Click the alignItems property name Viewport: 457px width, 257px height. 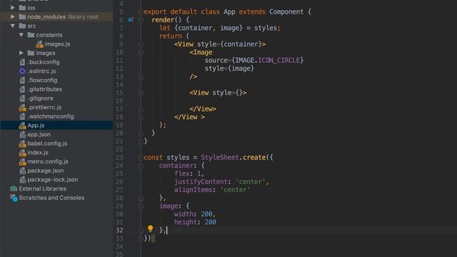tap(194, 190)
